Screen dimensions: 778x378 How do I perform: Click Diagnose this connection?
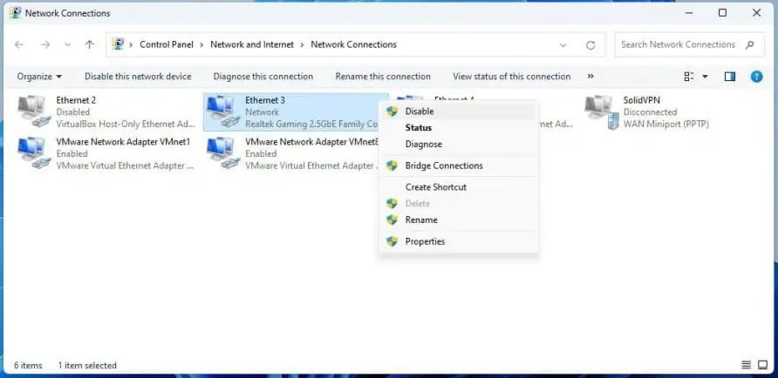[x=263, y=77]
